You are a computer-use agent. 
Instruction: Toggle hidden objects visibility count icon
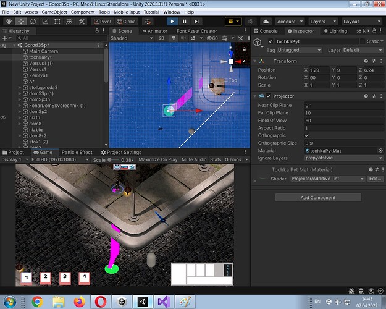pos(212,38)
